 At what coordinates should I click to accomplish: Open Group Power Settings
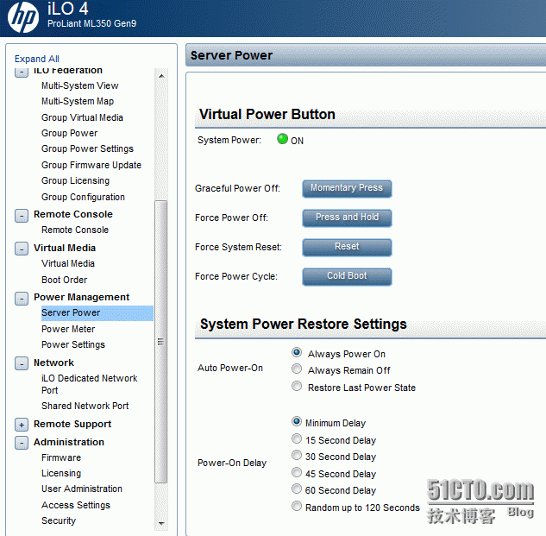[87, 148]
